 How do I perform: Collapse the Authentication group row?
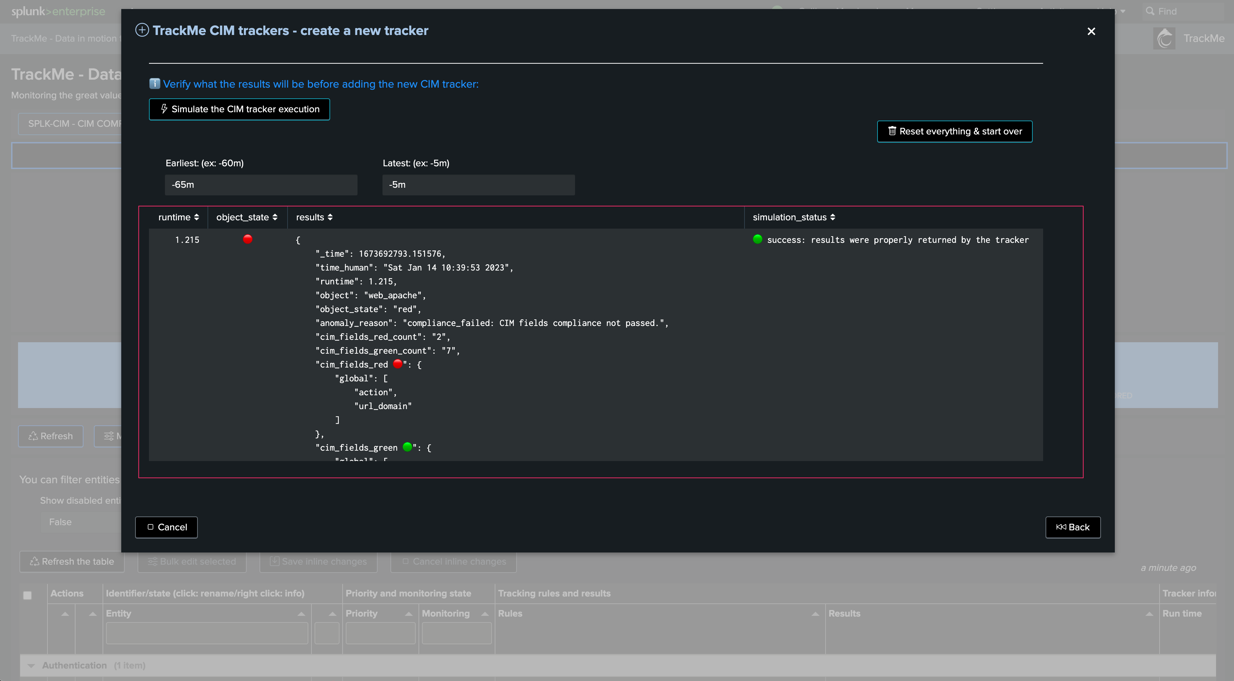click(x=31, y=666)
